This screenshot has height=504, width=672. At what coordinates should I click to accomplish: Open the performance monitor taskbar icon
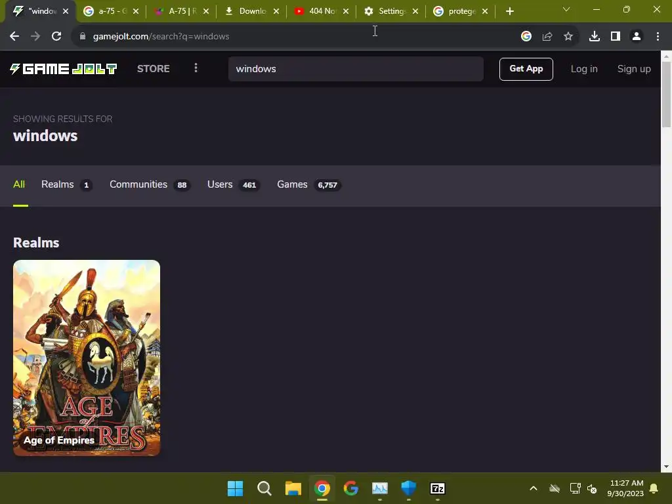click(380, 488)
